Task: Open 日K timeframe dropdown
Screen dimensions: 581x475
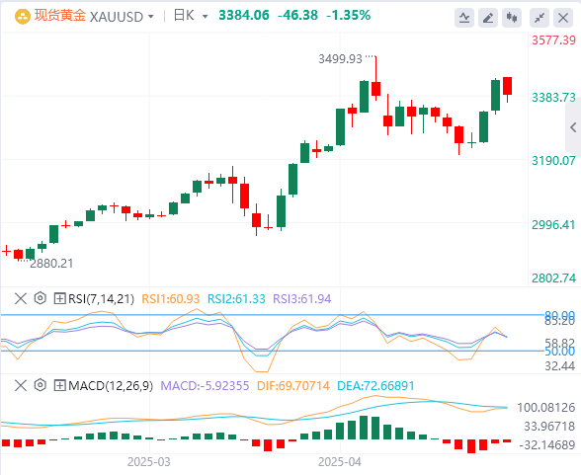Action: point(205,17)
